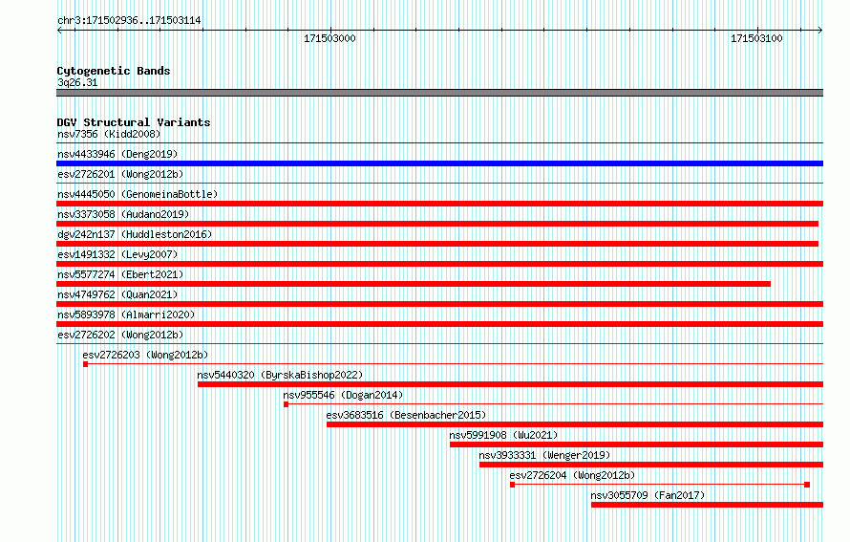The width and height of the screenshot is (850, 542).
Task: Click the left arrow end of the ruler
Action: (59, 31)
